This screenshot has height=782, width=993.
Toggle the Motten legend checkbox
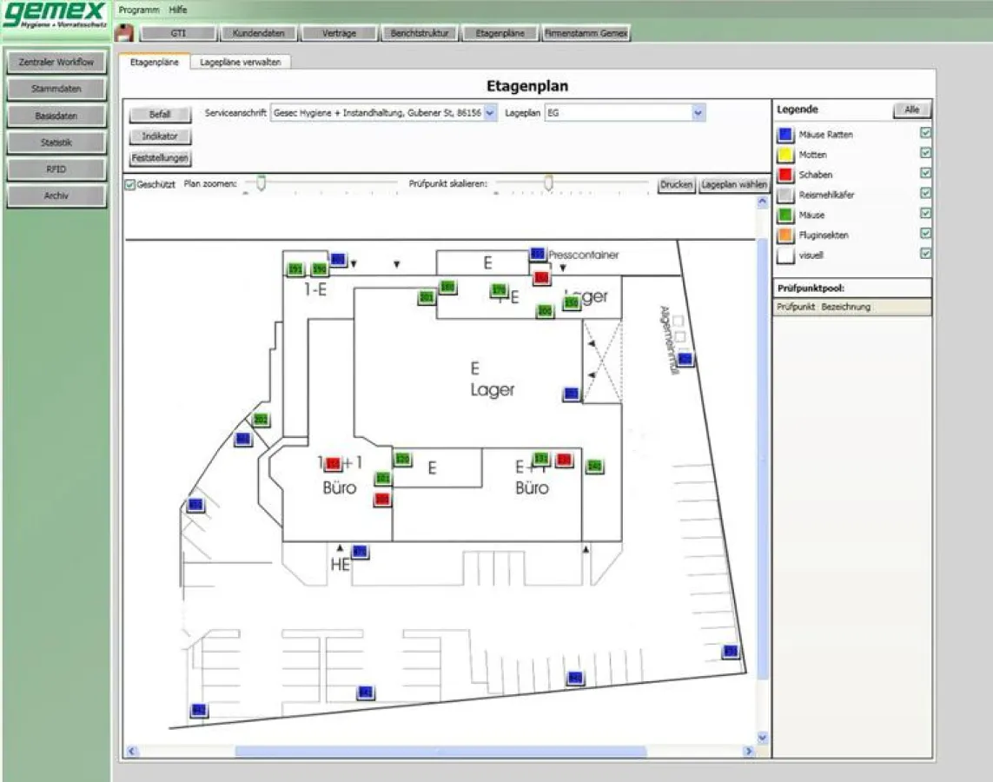[925, 154]
